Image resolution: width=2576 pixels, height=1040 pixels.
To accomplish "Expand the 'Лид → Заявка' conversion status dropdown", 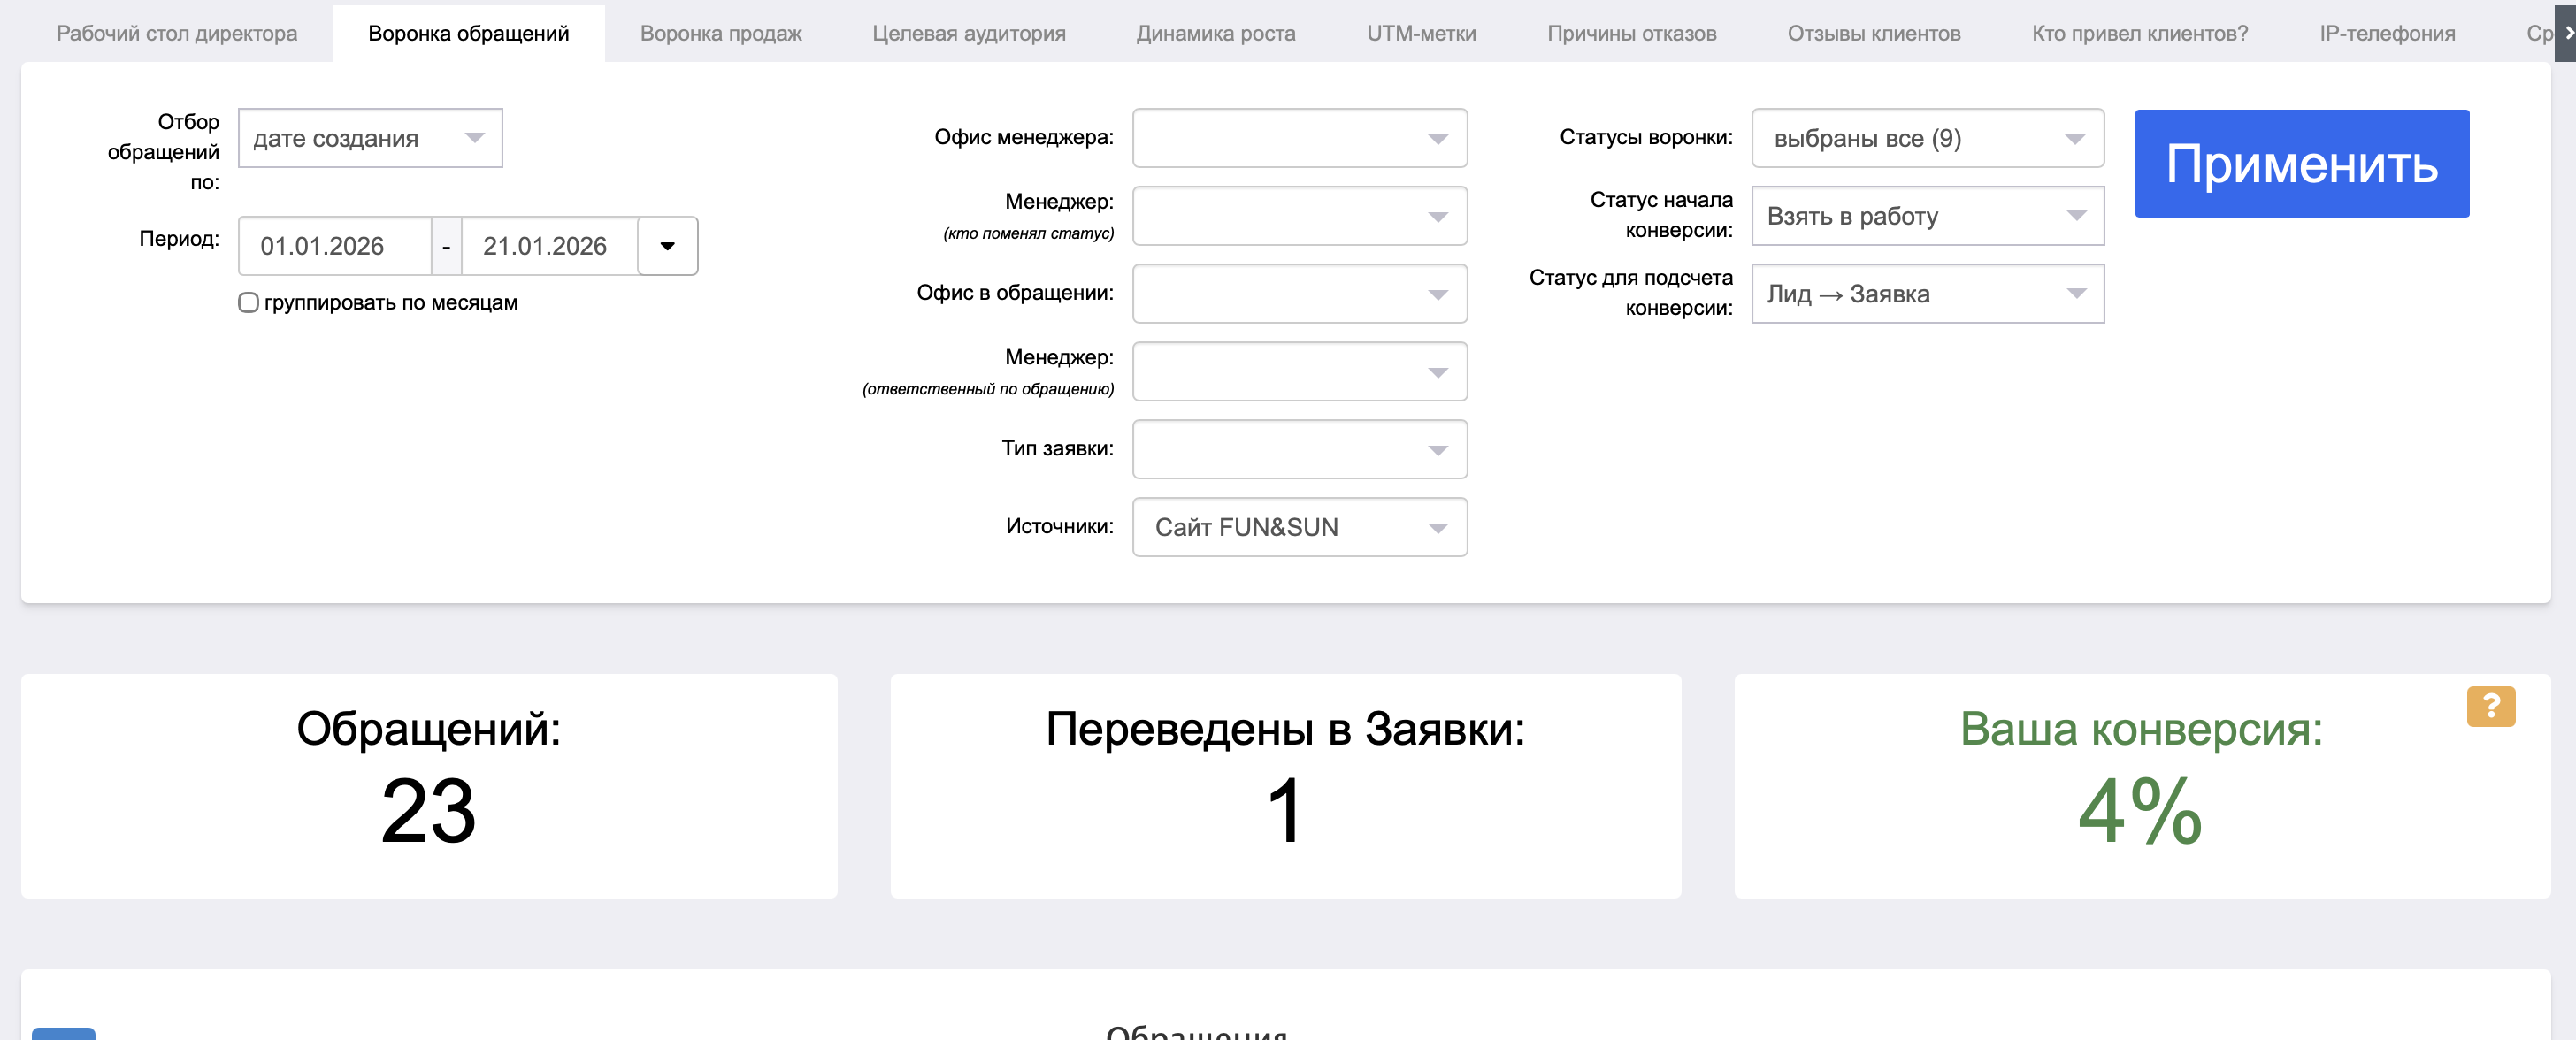I will click(1927, 294).
